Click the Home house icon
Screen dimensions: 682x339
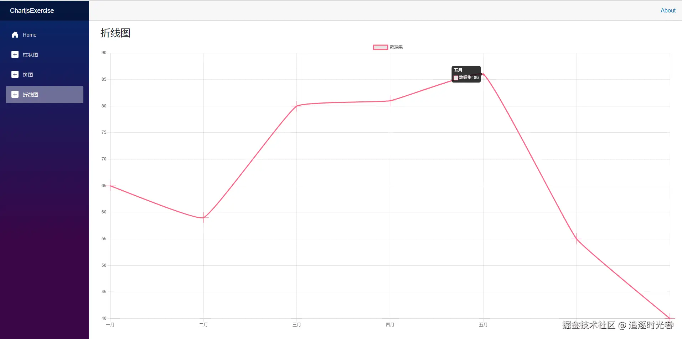[x=15, y=35]
